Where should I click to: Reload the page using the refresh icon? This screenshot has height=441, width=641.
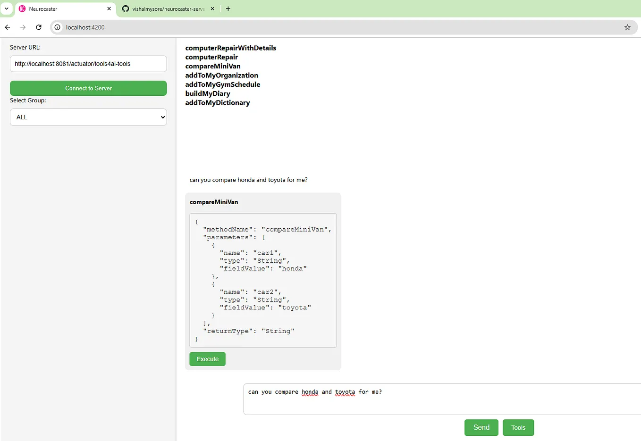39,27
